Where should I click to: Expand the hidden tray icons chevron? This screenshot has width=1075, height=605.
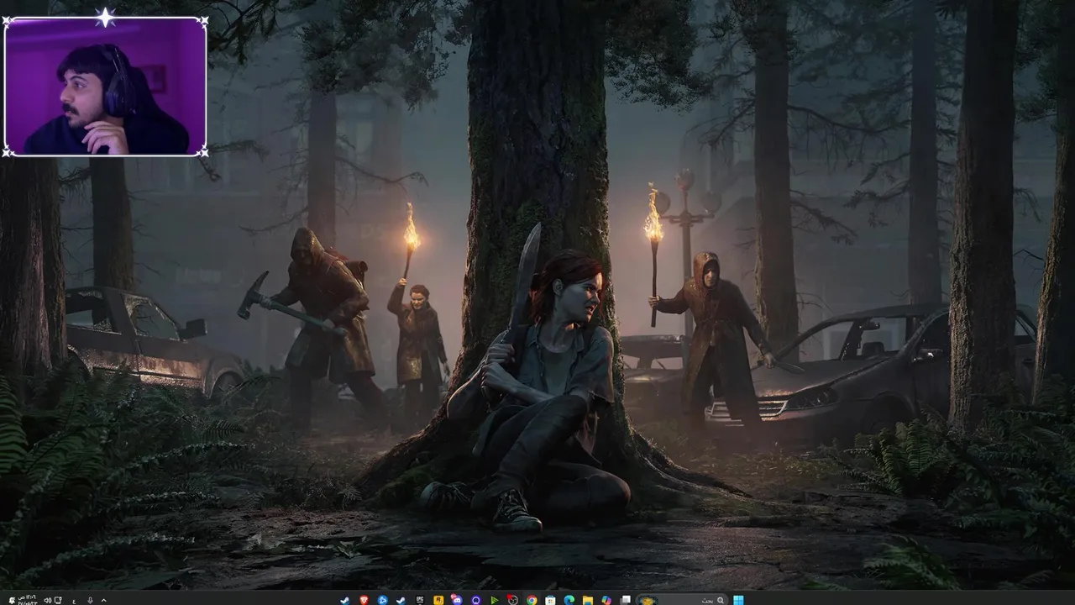[104, 600]
